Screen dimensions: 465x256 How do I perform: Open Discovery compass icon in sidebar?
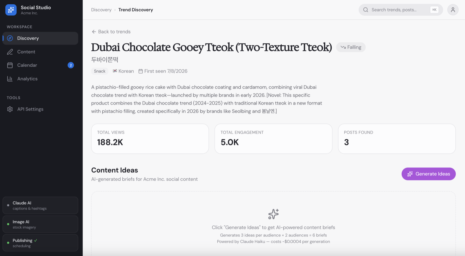[x=10, y=38]
